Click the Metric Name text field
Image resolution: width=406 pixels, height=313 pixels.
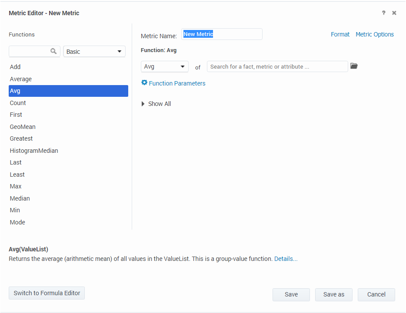point(222,34)
